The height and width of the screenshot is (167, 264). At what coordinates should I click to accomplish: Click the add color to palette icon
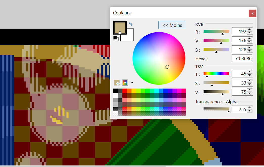pos(117,82)
